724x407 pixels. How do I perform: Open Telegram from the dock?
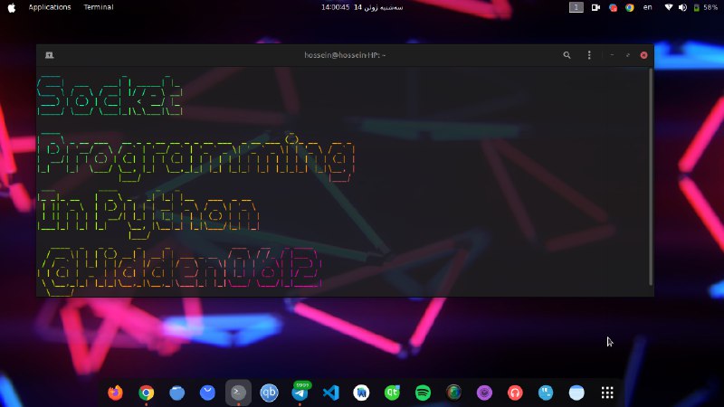coord(300,393)
